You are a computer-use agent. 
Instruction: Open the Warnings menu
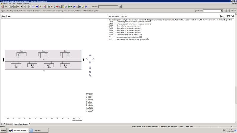26,3
